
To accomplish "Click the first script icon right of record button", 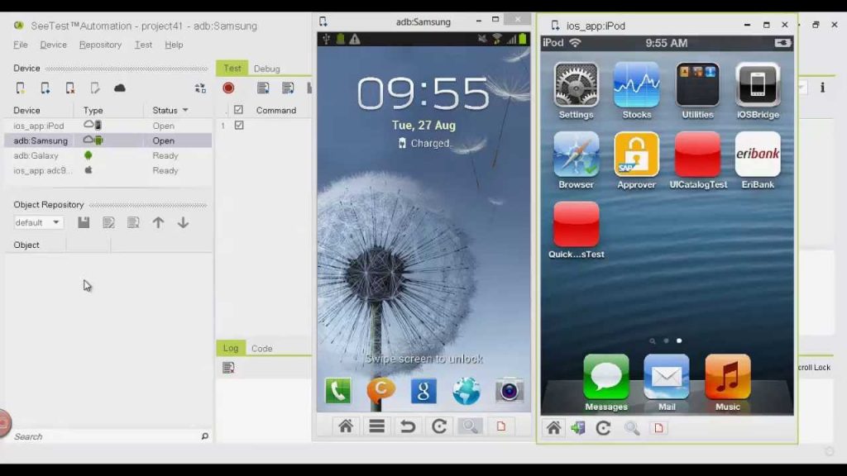I will coord(263,88).
